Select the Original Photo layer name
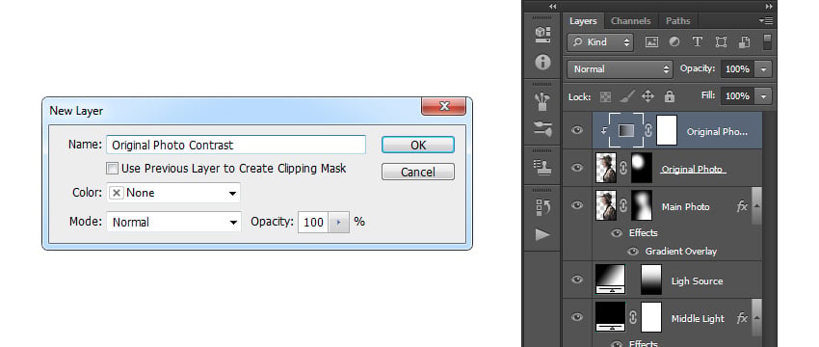819x347 pixels. pyautogui.click(x=692, y=170)
